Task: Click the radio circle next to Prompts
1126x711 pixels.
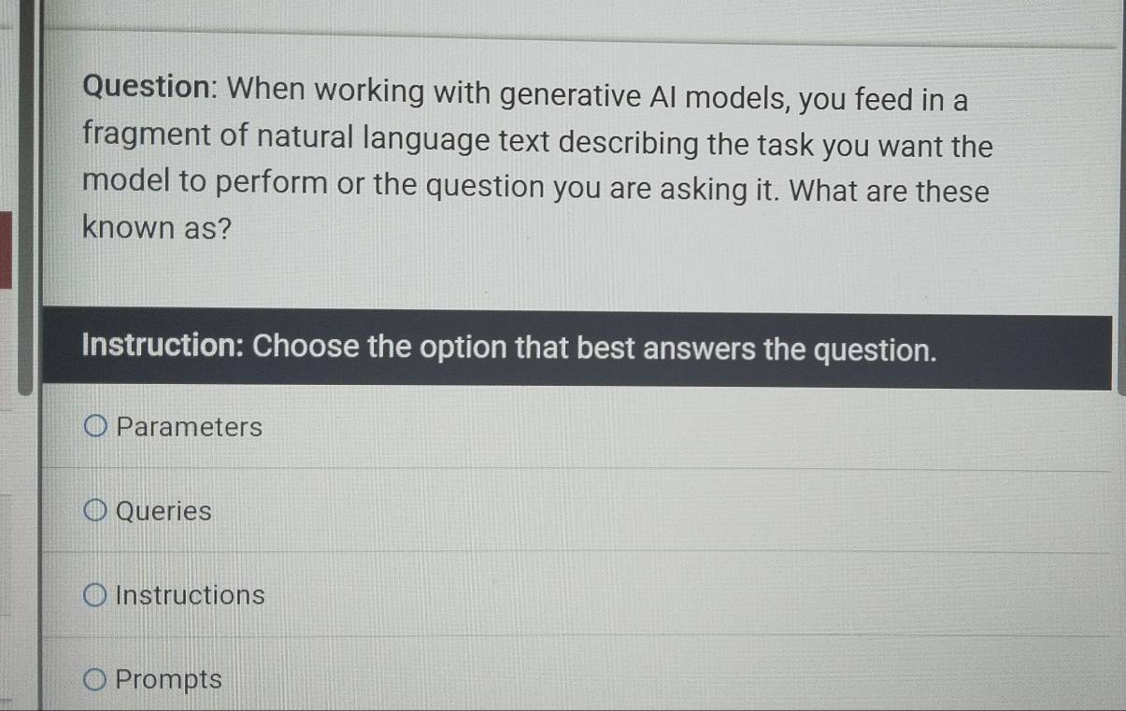Action: pyautogui.click(x=94, y=679)
